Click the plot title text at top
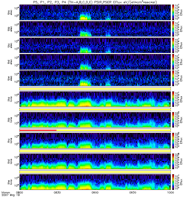The width and height of the screenshot is (190, 202). (95, 2)
